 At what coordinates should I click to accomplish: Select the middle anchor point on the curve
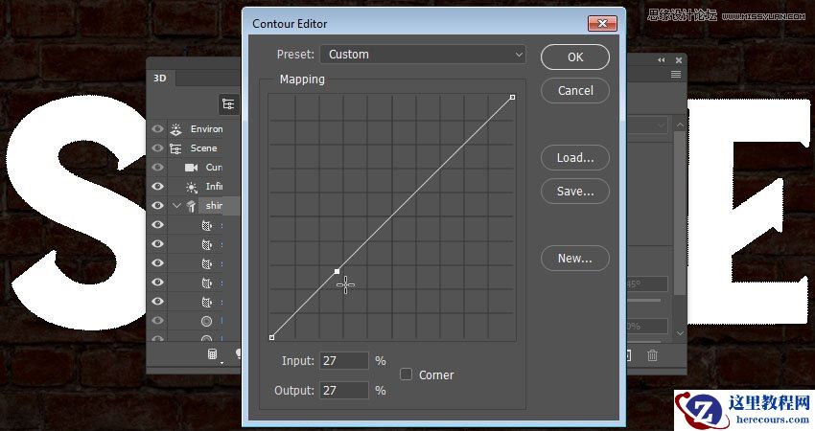[x=338, y=271]
